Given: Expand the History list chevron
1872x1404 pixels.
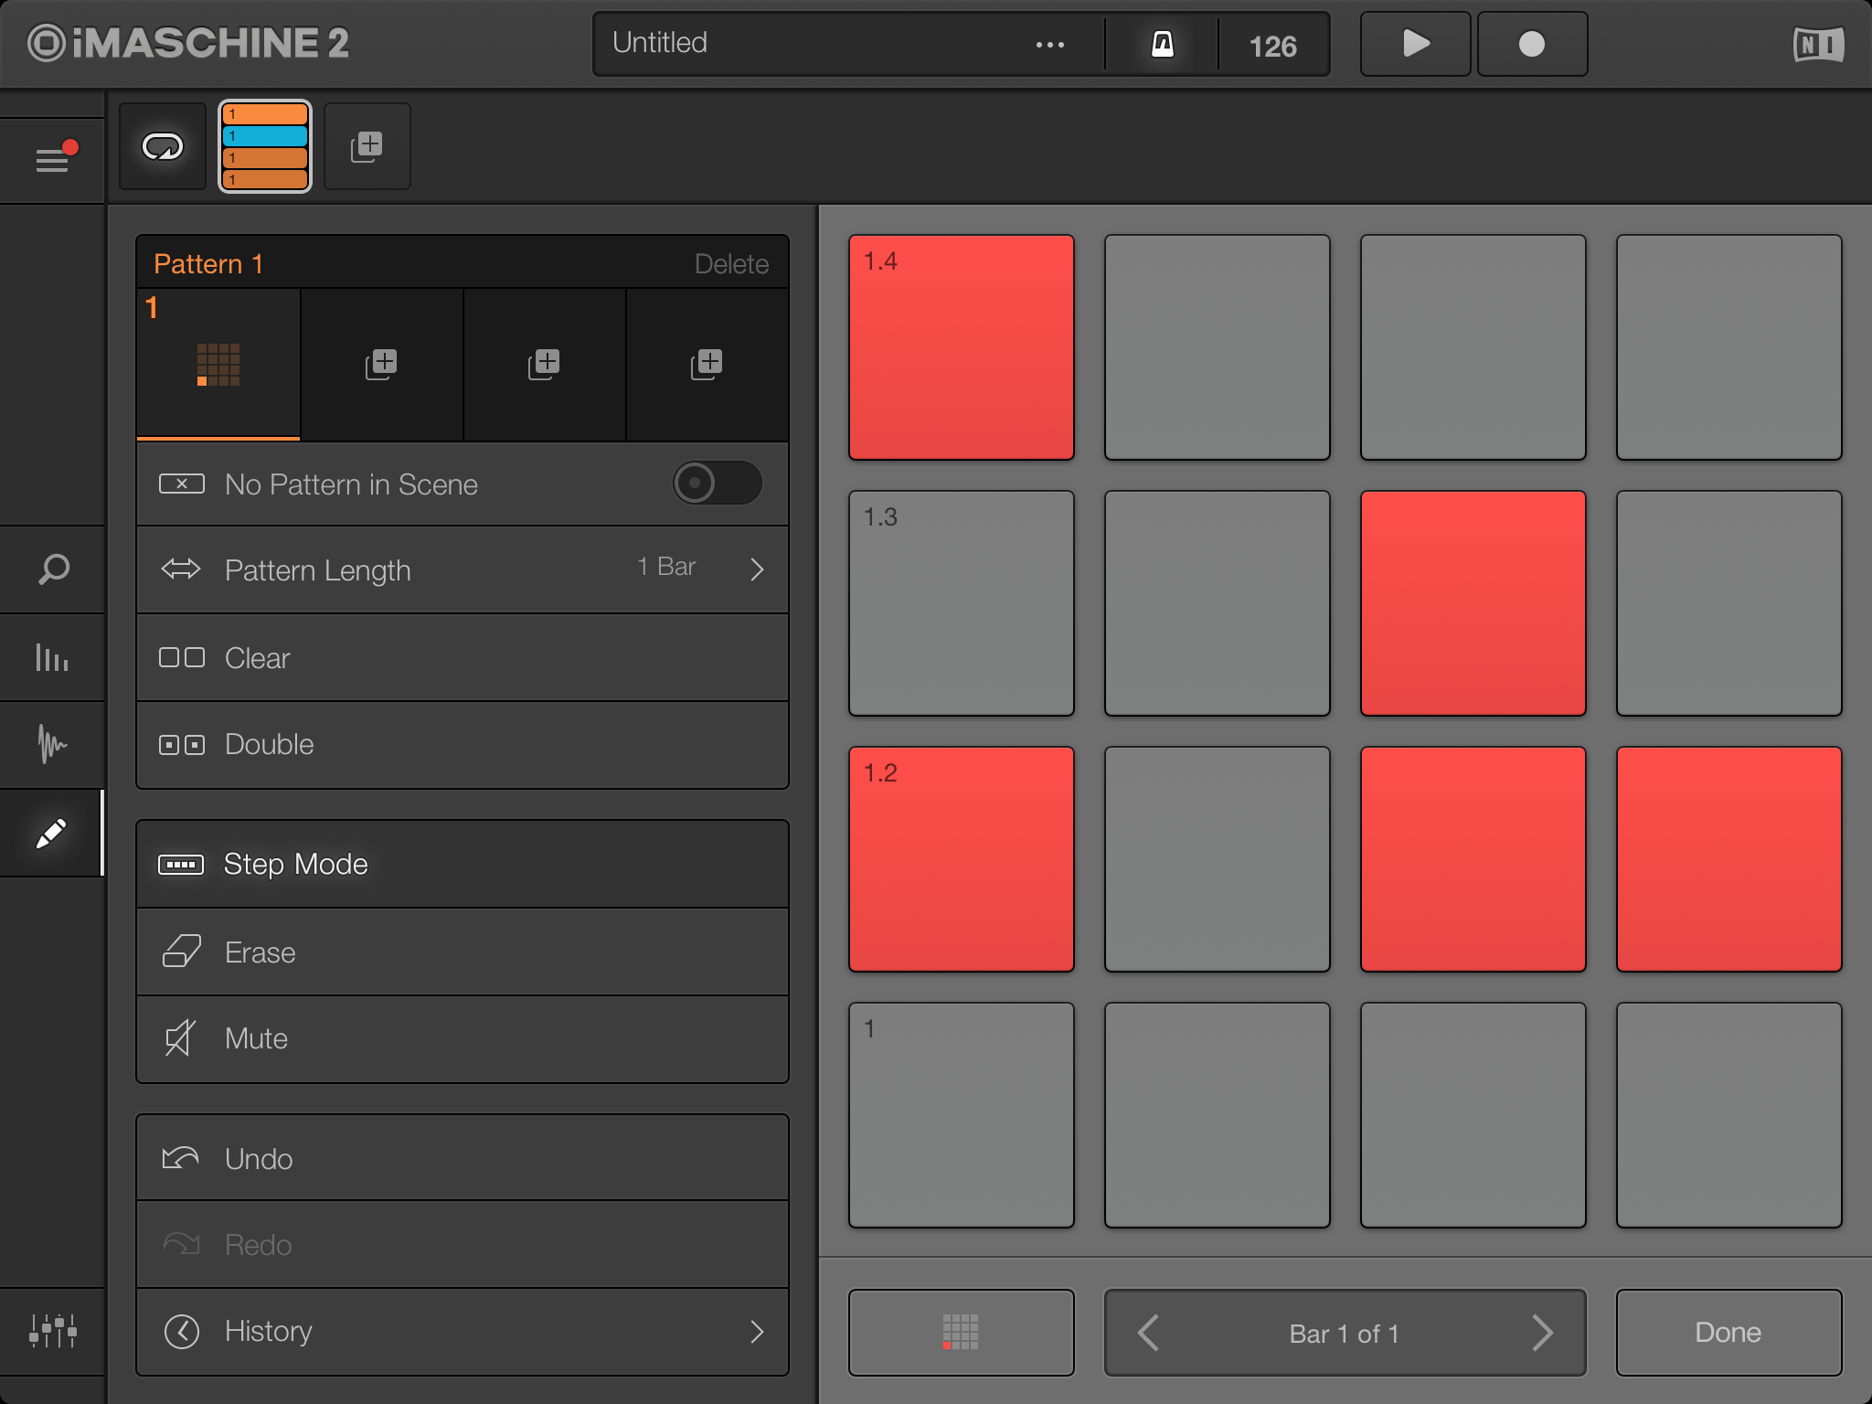Looking at the screenshot, I should click(x=757, y=1332).
